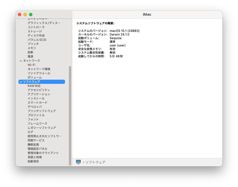Click the iMac window title
The image size is (238, 187).
tap(147, 15)
